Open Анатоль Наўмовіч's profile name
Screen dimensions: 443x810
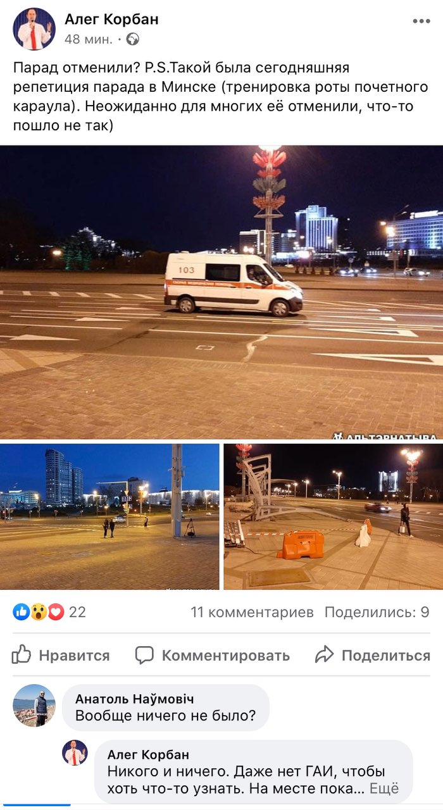[x=134, y=699]
